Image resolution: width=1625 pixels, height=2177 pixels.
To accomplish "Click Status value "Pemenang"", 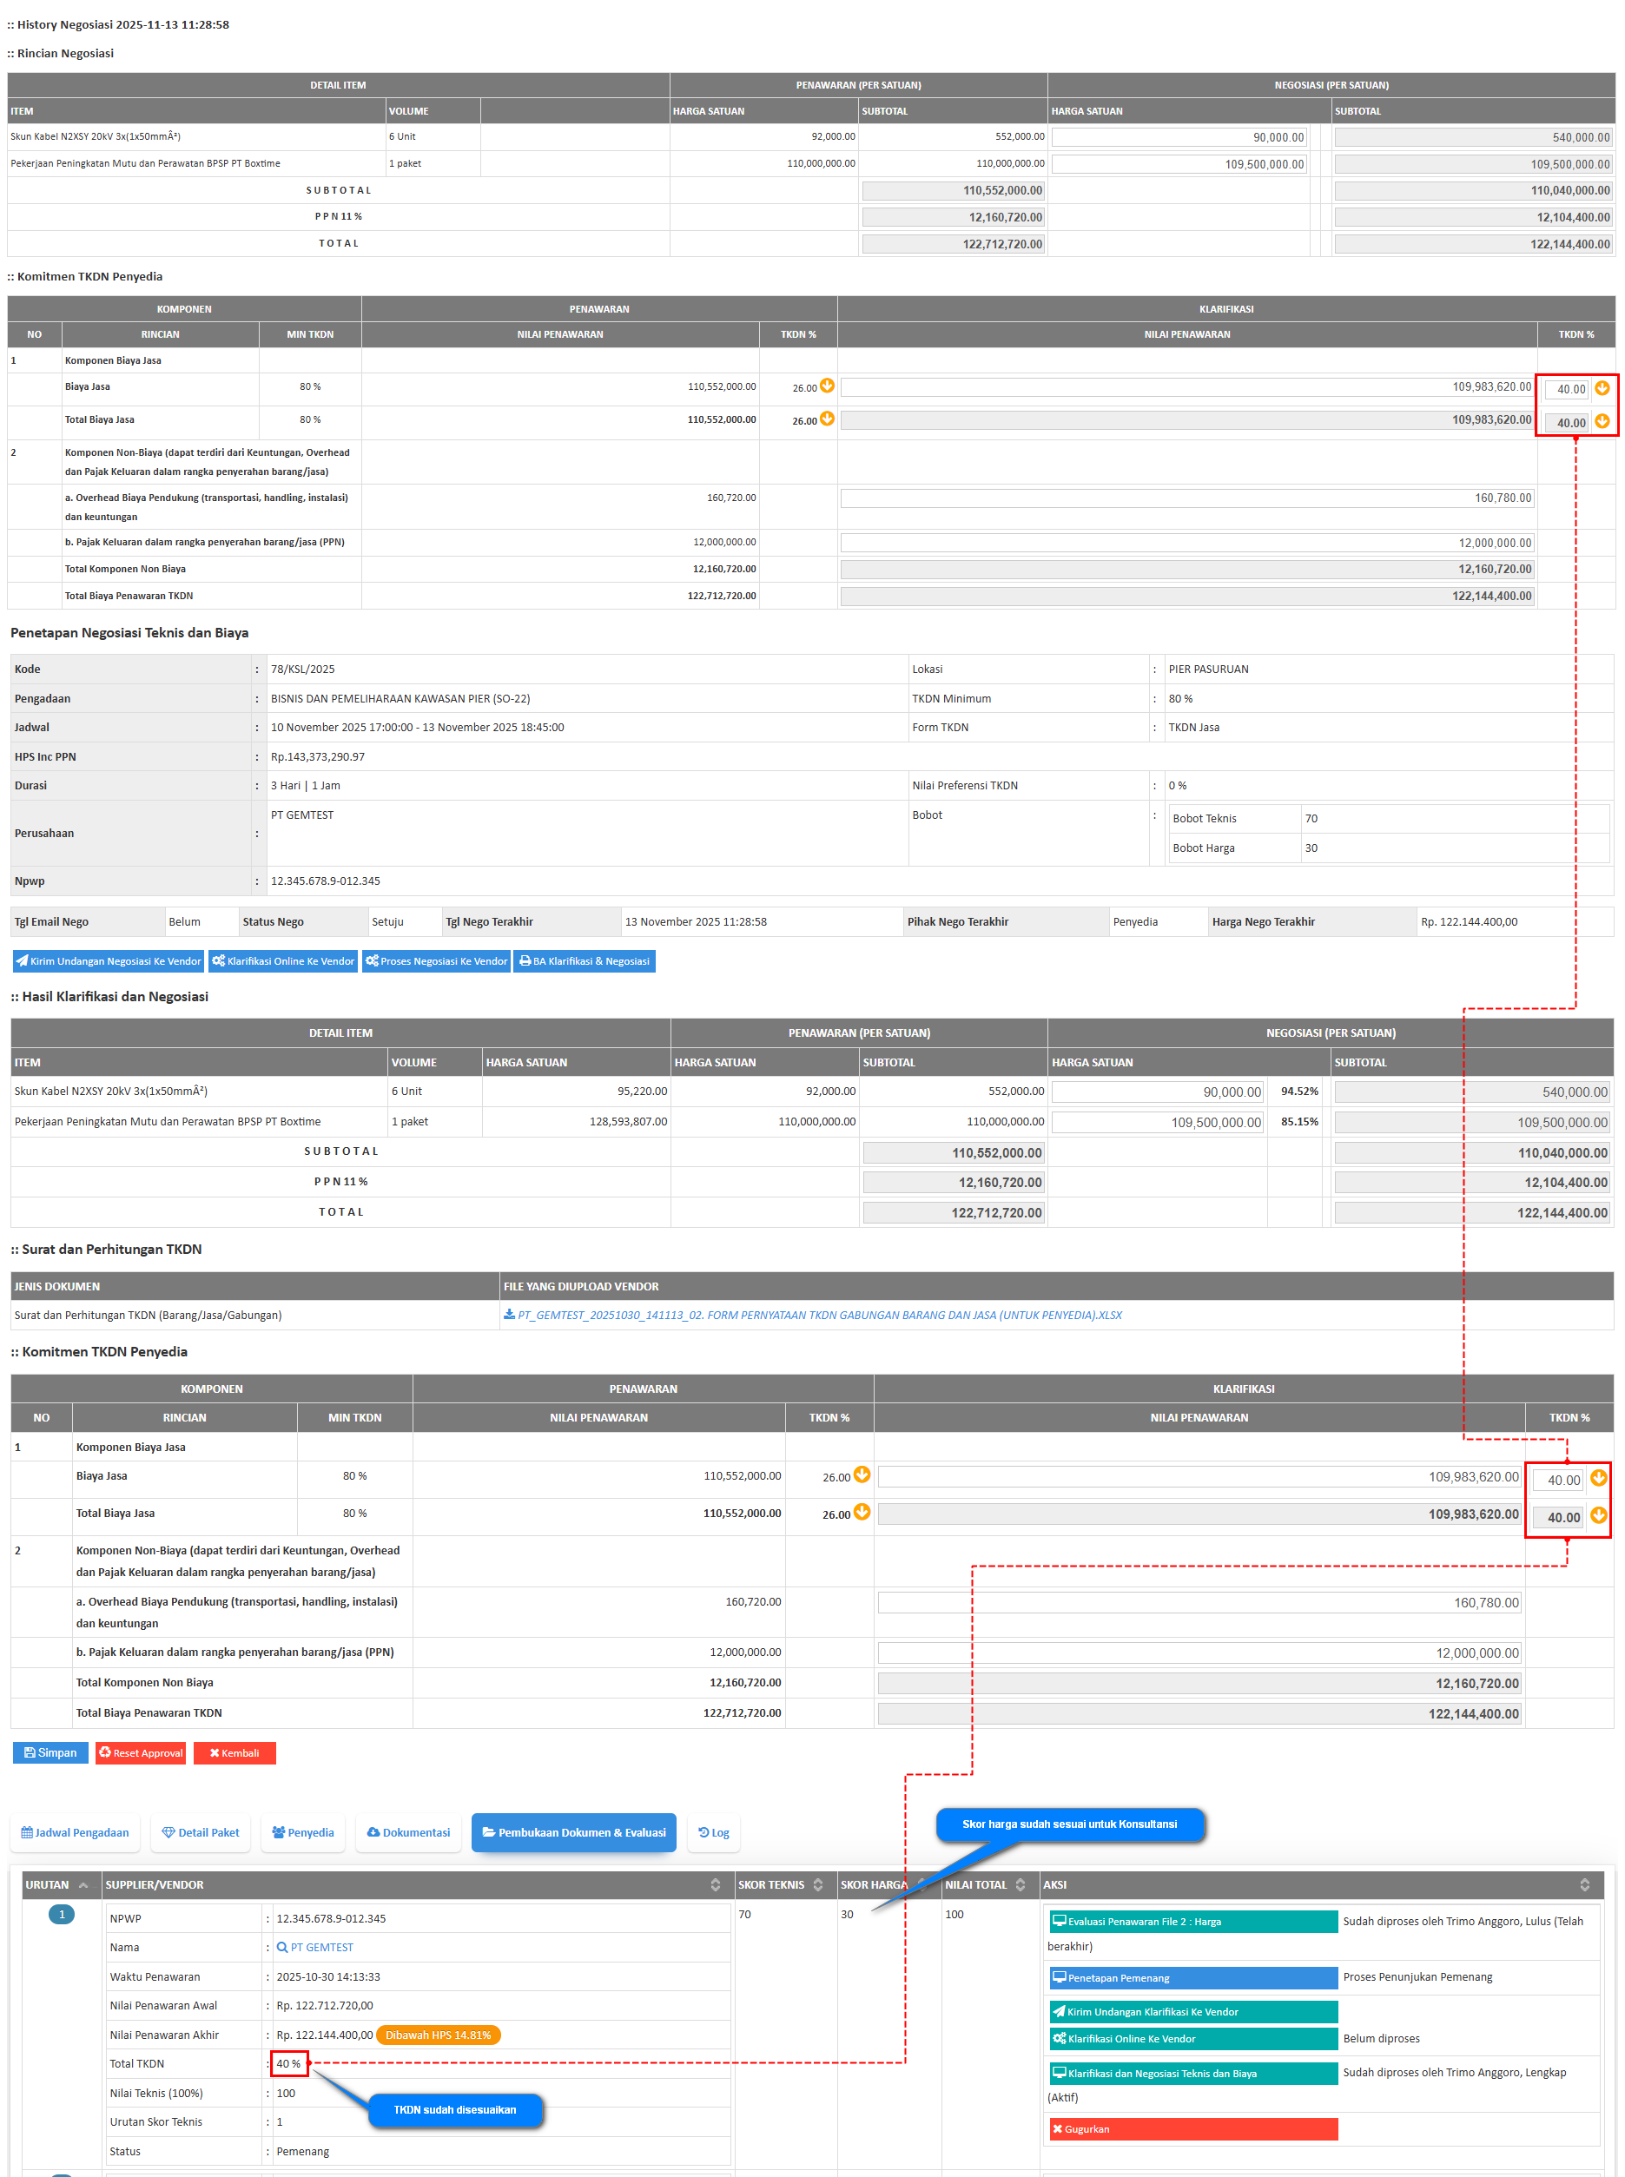I will point(303,2150).
